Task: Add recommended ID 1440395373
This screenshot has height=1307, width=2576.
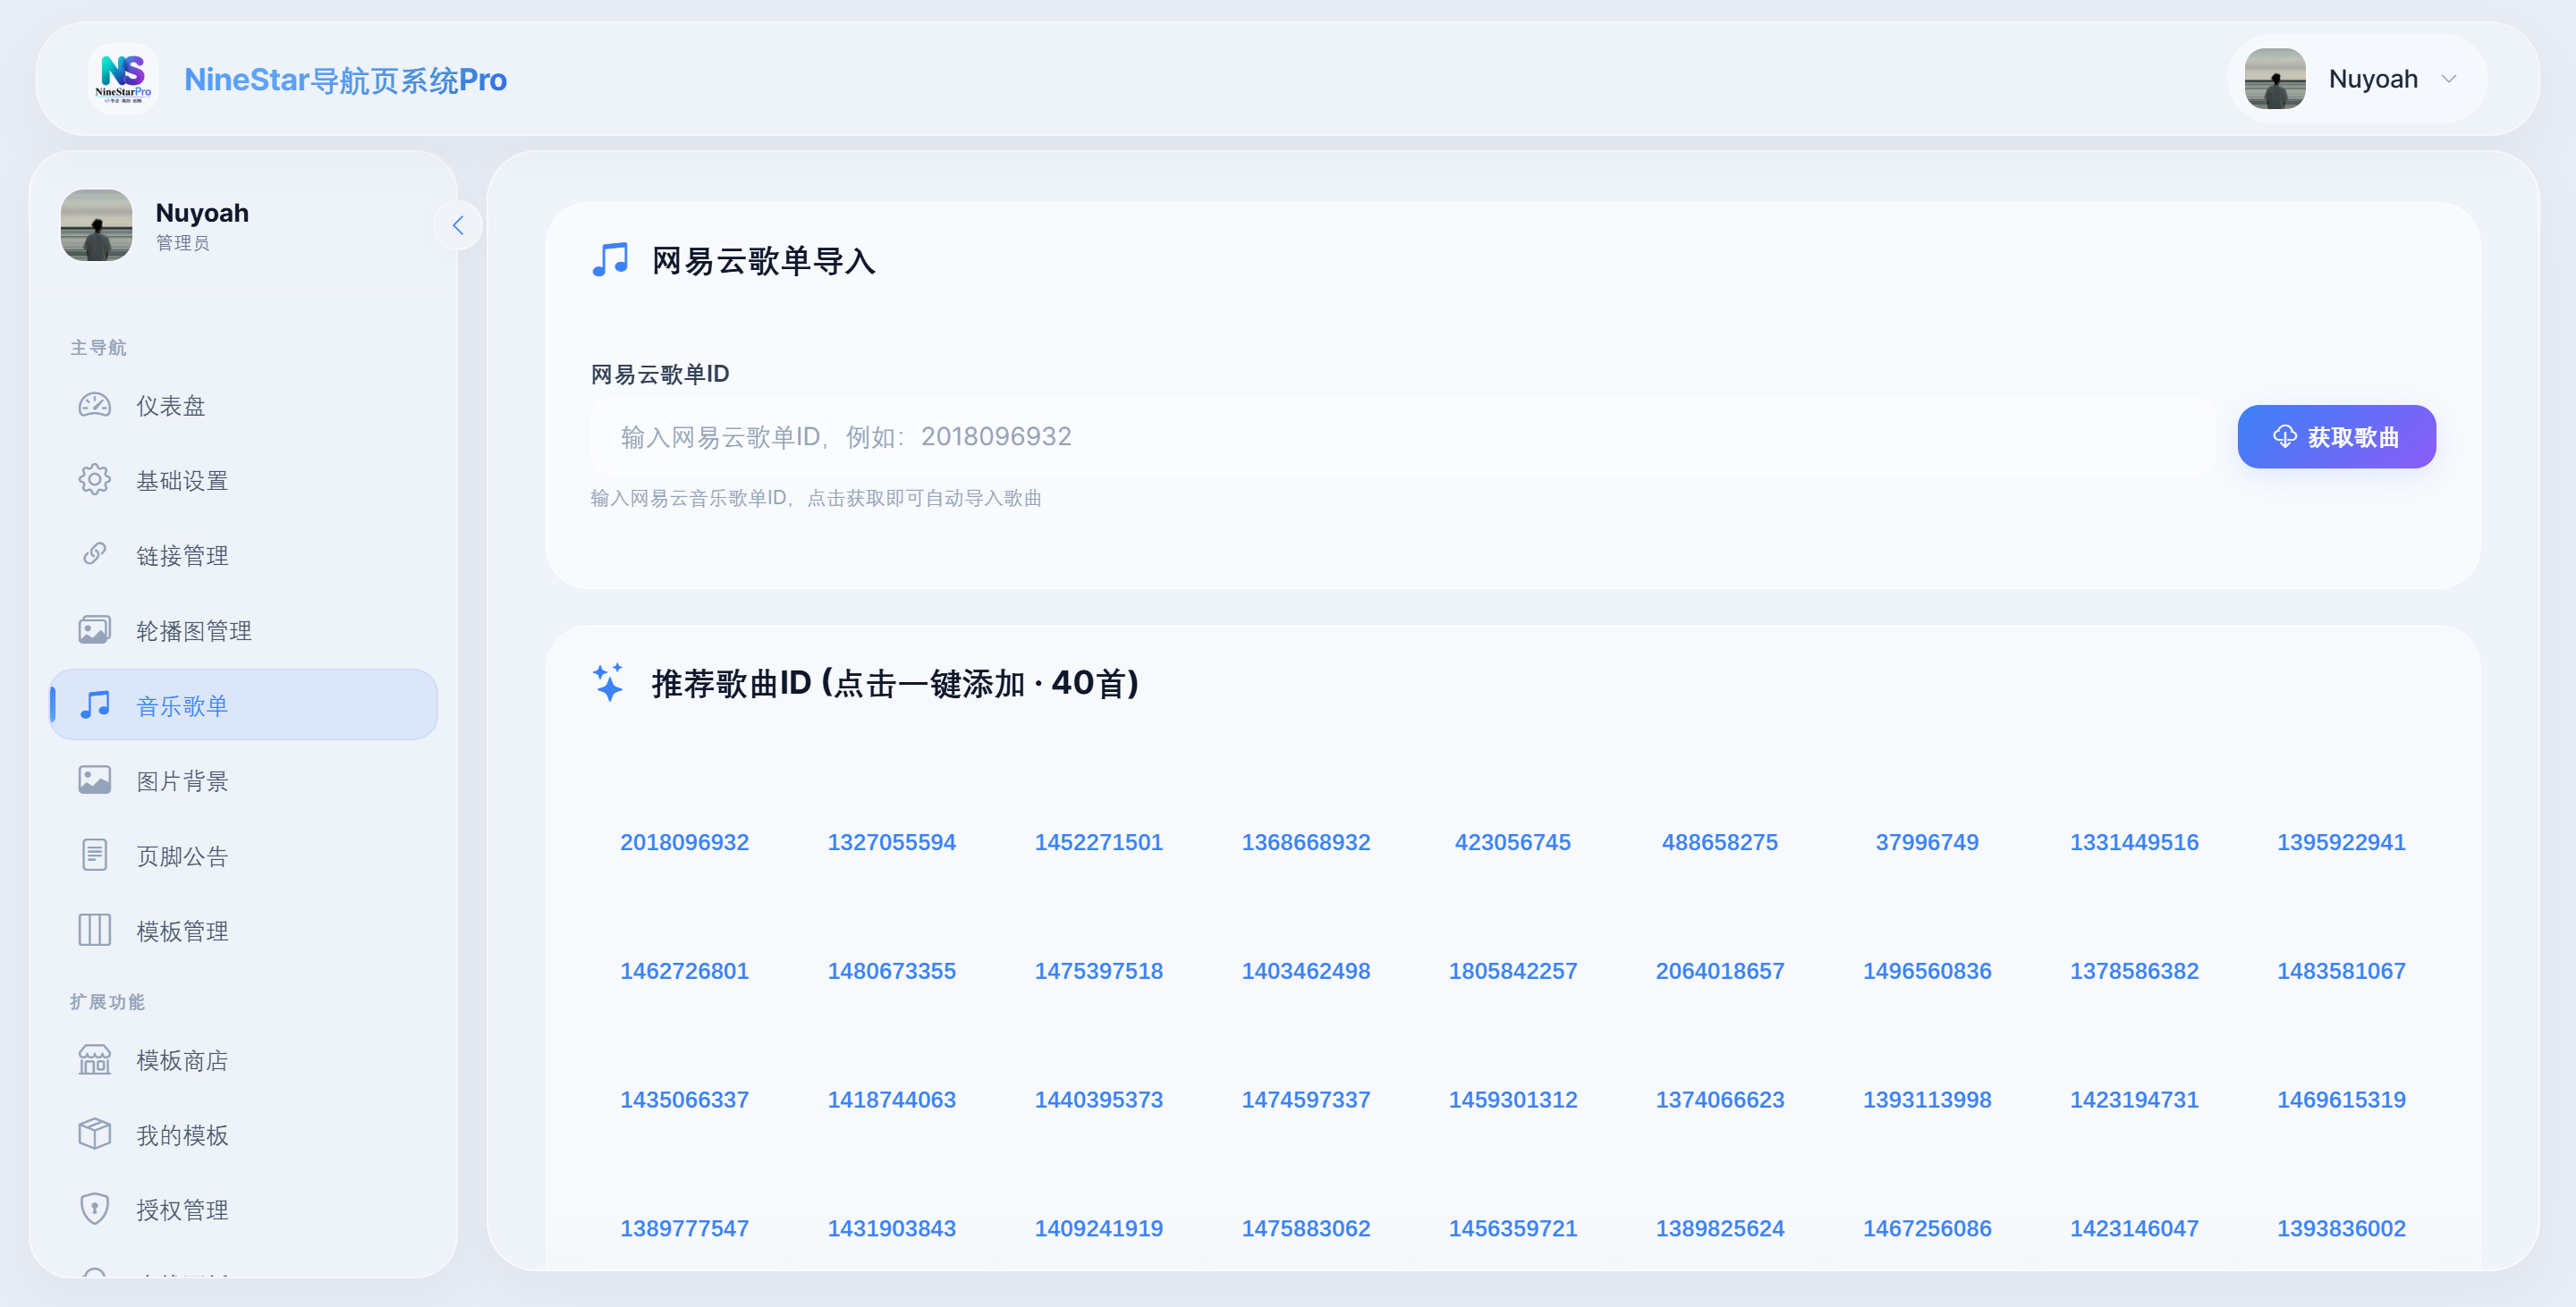Action: [x=1099, y=1100]
